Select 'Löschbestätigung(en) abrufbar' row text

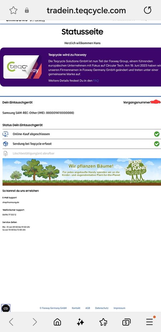coord(33,154)
